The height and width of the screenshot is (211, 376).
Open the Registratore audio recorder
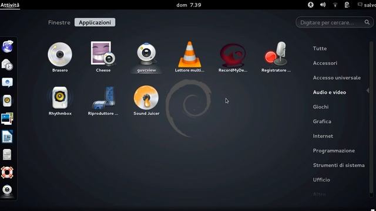276,57
